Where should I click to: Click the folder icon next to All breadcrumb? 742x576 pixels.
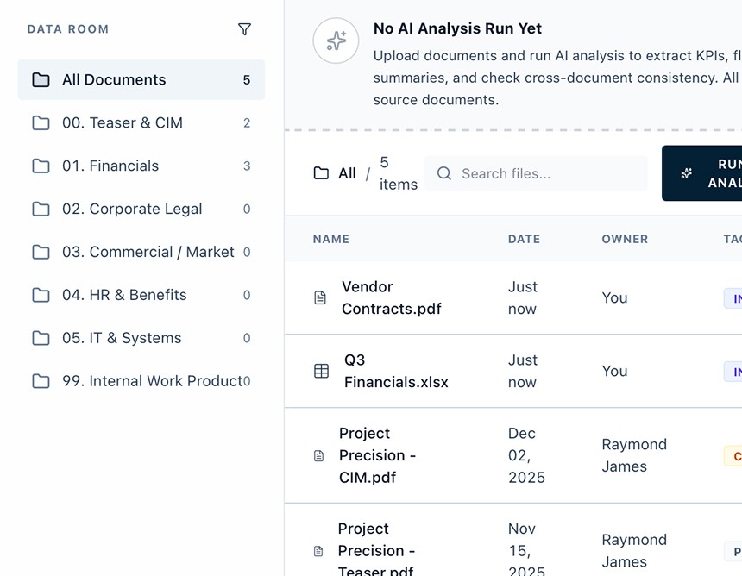click(321, 173)
